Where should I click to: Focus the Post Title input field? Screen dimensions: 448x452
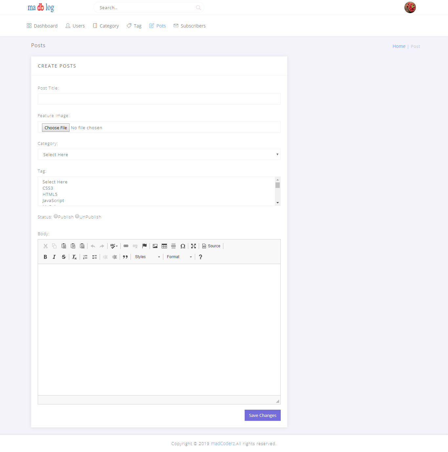[x=159, y=99]
